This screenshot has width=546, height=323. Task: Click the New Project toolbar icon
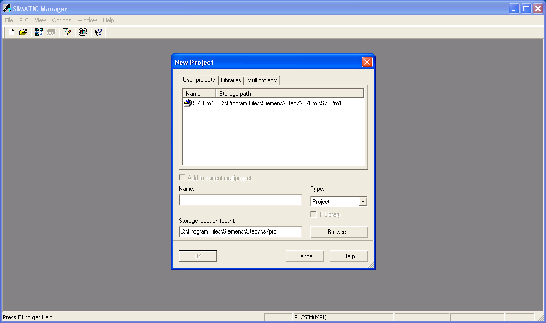pyautogui.click(x=11, y=32)
